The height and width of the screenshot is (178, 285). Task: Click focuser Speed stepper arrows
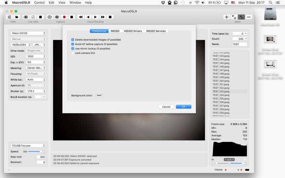tap(45, 152)
